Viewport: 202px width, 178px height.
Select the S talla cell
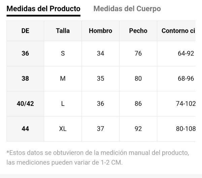(x=63, y=53)
